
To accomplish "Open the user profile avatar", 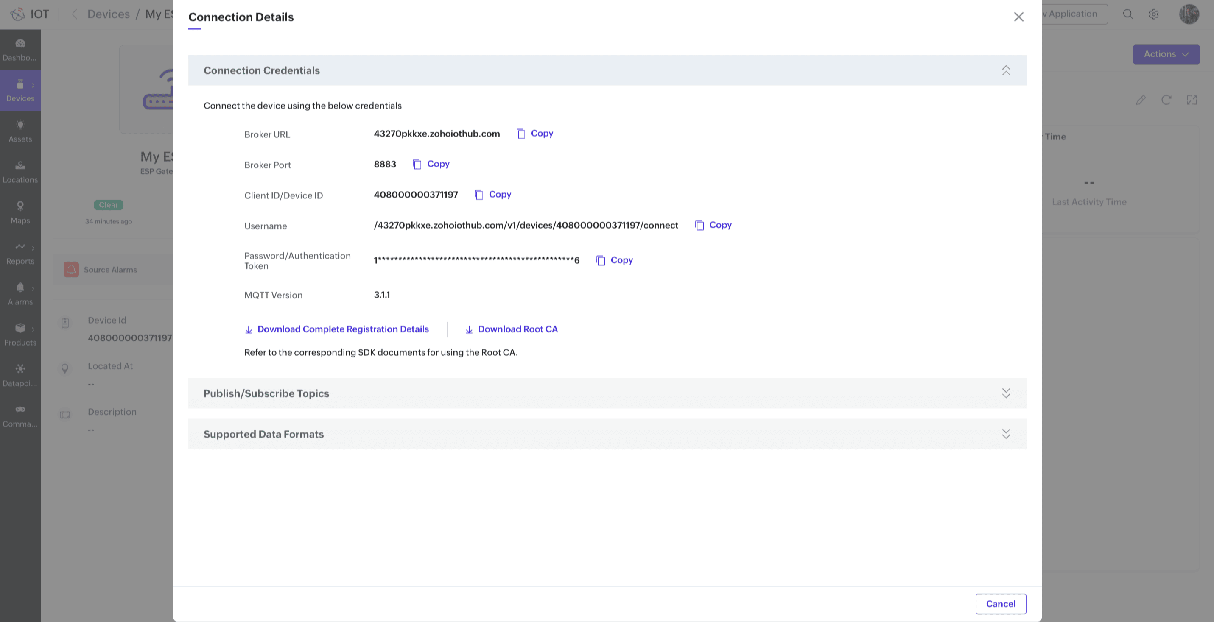I will pos(1189,14).
